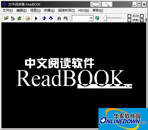Open the chapter tree list icon

coord(13,18)
